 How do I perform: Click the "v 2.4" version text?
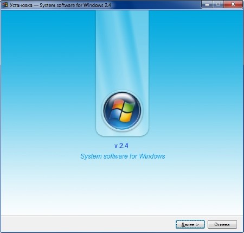pyautogui.click(x=121, y=146)
